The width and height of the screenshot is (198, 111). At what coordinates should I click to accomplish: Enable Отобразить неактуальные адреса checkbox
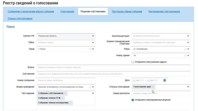point(133,62)
